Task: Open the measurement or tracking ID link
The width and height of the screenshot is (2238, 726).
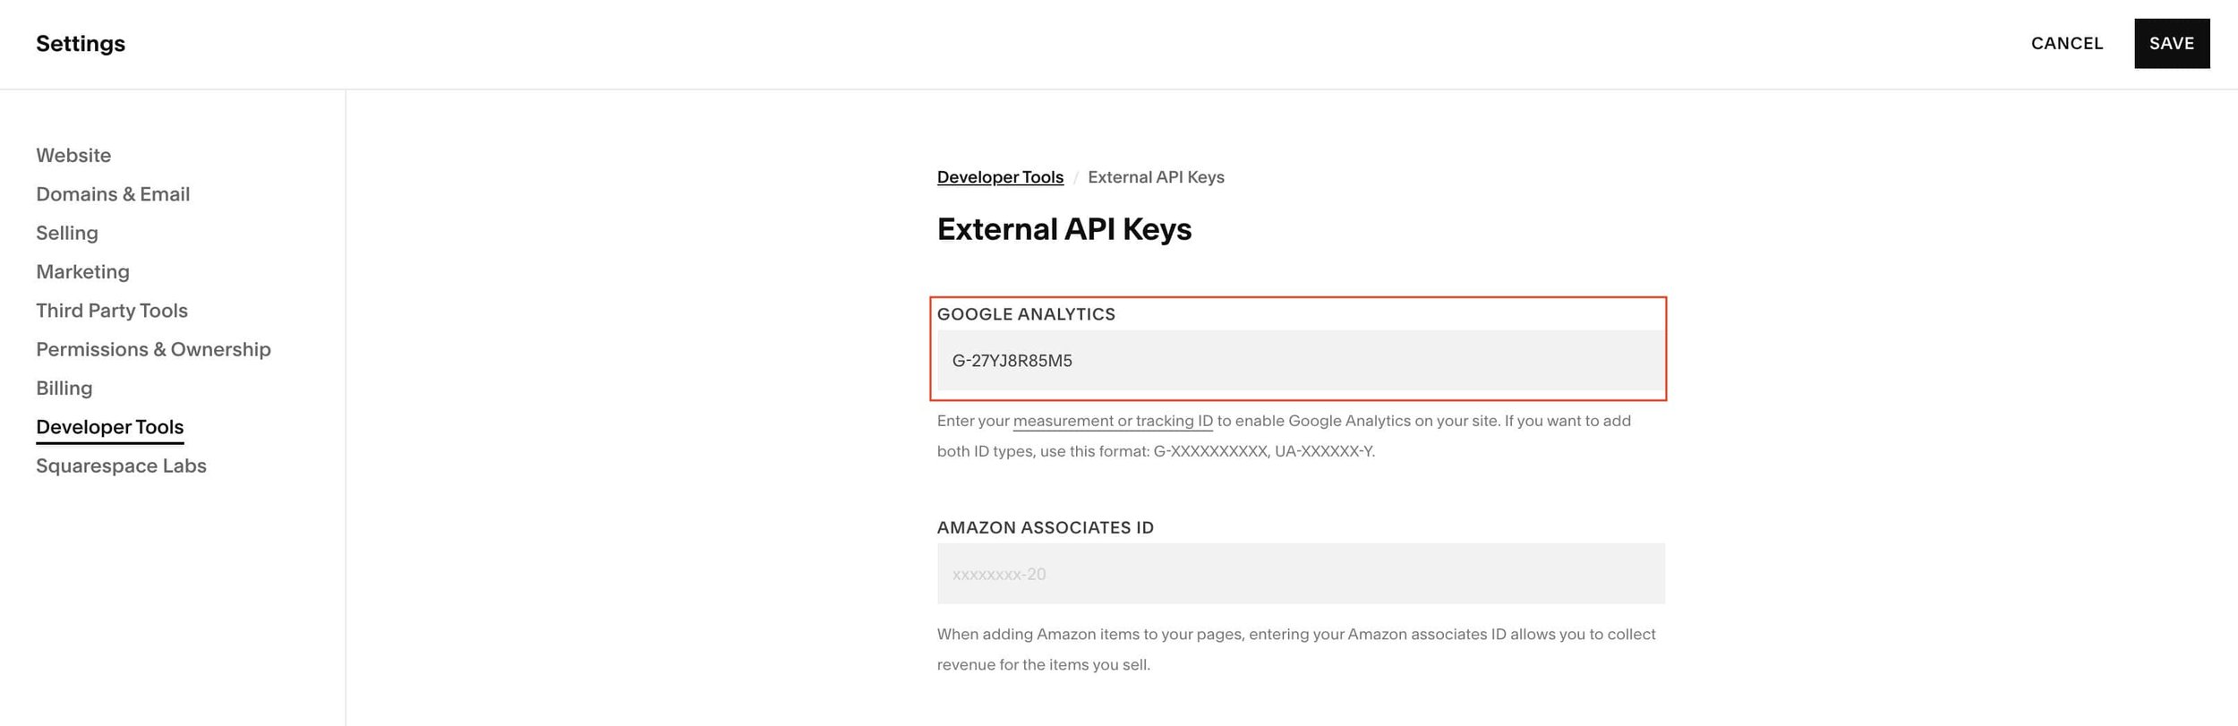Action: 1113,421
